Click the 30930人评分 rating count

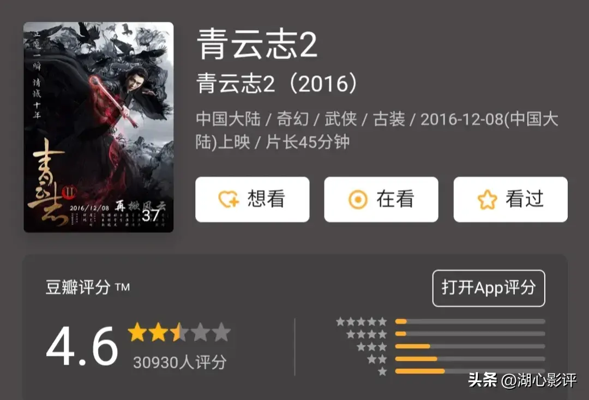coord(180,362)
